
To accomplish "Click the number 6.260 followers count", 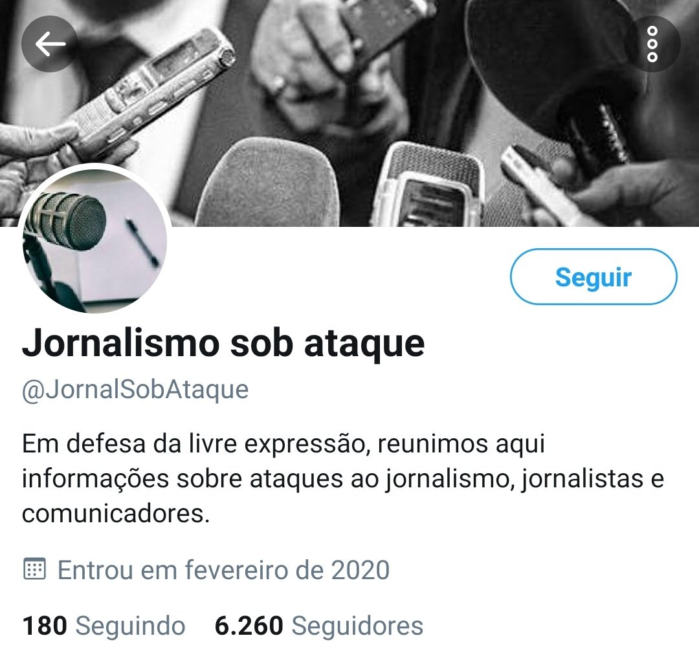I will pos(249,626).
